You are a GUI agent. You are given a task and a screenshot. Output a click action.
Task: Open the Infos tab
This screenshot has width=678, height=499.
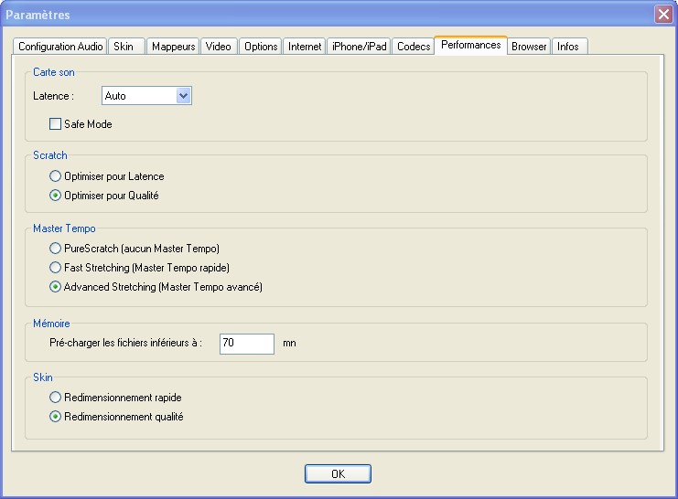coord(569,47)
